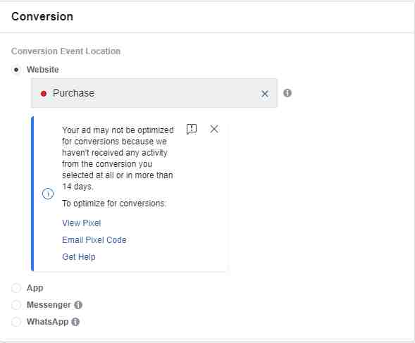Image resolution: width=415 pixels, height=343 pixels.
Task: Click the Get Help link
Action: point(79,256)
